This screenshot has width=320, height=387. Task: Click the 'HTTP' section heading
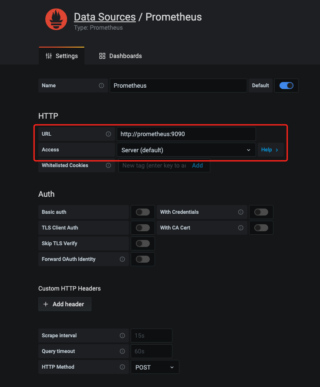(x=48, y=116)
